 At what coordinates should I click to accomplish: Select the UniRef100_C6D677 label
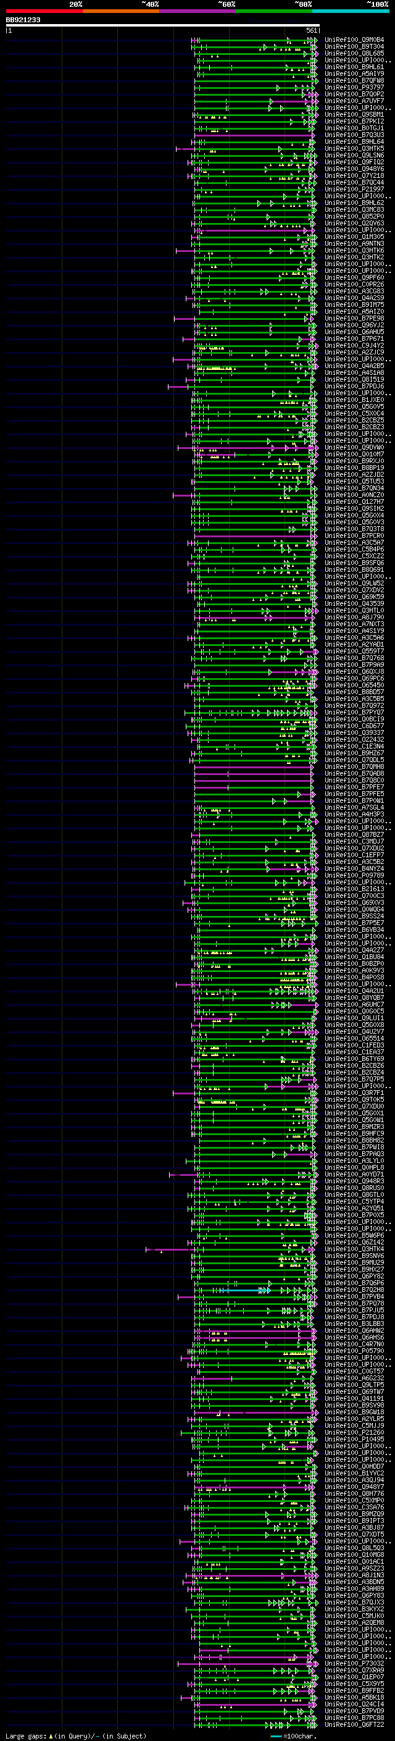(354, 726)
